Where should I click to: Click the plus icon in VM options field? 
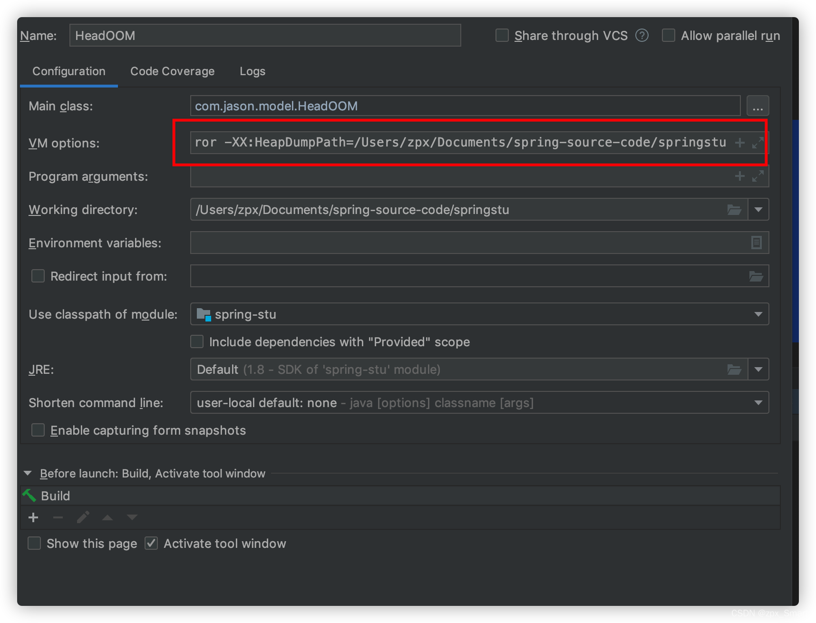click(x=739, y=143)
